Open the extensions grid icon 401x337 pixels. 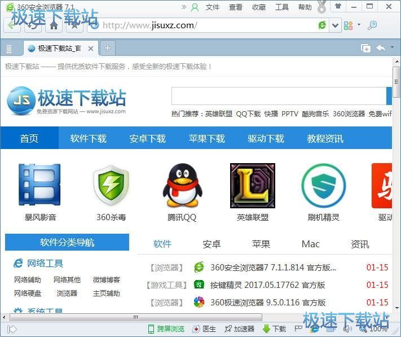349,25
